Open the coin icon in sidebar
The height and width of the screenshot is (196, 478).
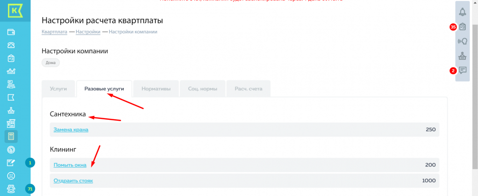pyautogui.click(x=11, y=150)
